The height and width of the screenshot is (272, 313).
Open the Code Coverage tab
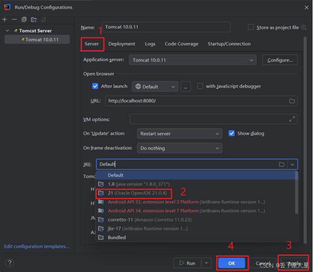tap(181, 44)
